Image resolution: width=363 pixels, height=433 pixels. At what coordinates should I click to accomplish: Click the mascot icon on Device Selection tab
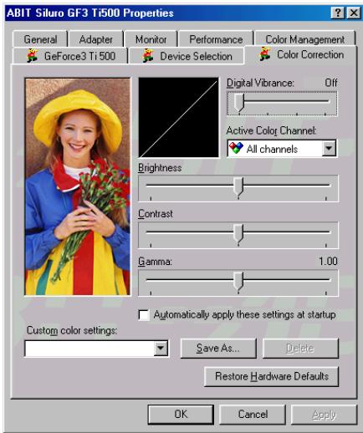(x=148, y=55)
